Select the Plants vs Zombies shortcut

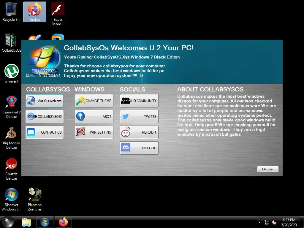35,200
